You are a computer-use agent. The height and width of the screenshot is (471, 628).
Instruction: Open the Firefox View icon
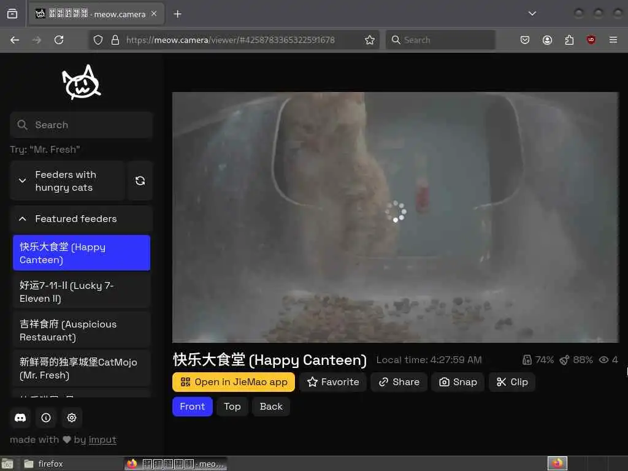pos(12,14)
